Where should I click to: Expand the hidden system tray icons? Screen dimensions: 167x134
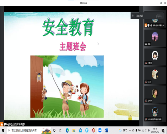[130, 130]
